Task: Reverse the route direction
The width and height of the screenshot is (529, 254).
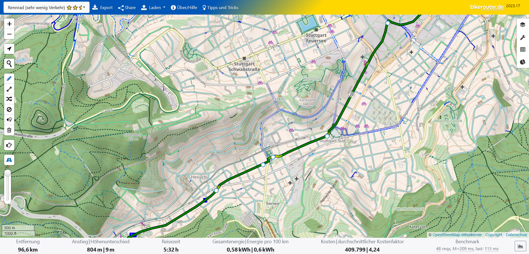Action: [x=9, y=120]
